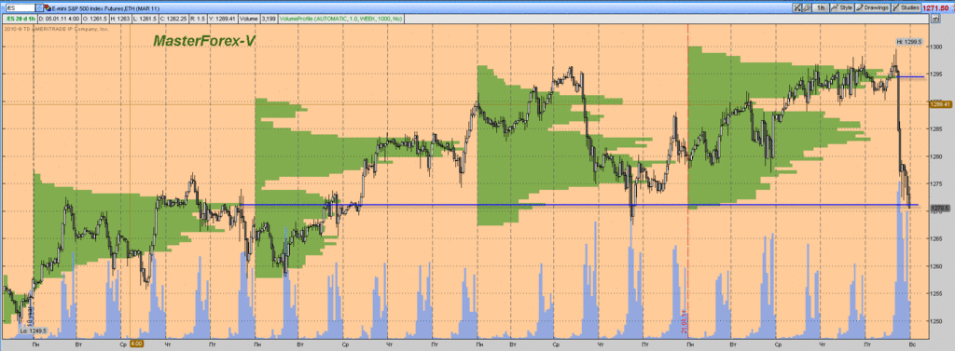Open the 1h timeframe selector
The height and width of the screenshot is (351, 955).
tap(821, 7)
